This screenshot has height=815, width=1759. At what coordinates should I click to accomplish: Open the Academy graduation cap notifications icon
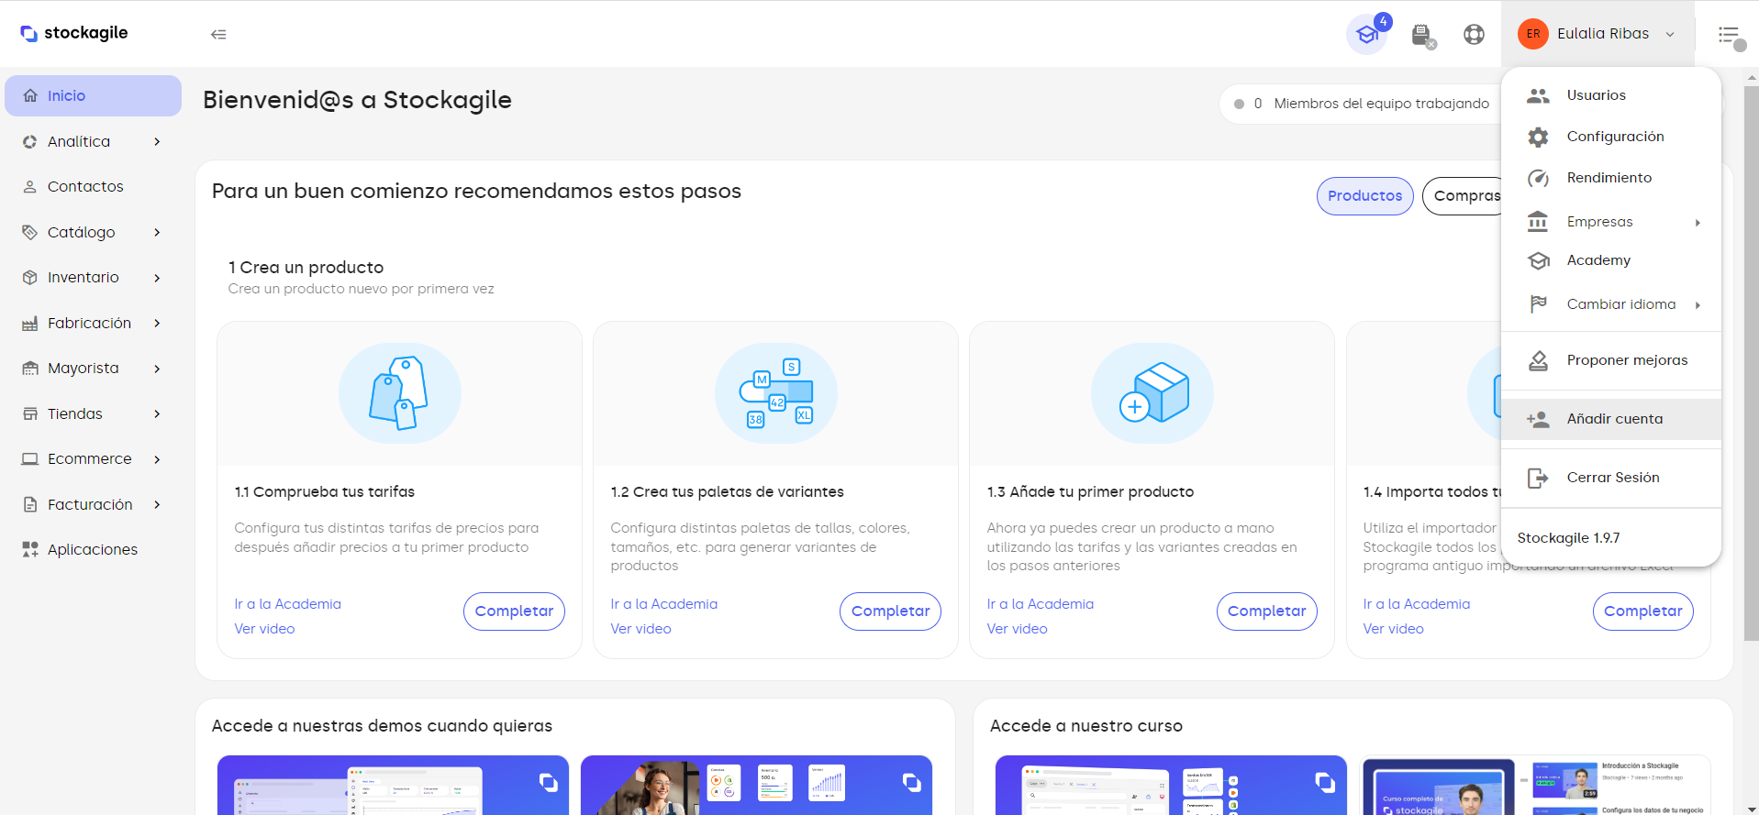1367,35
